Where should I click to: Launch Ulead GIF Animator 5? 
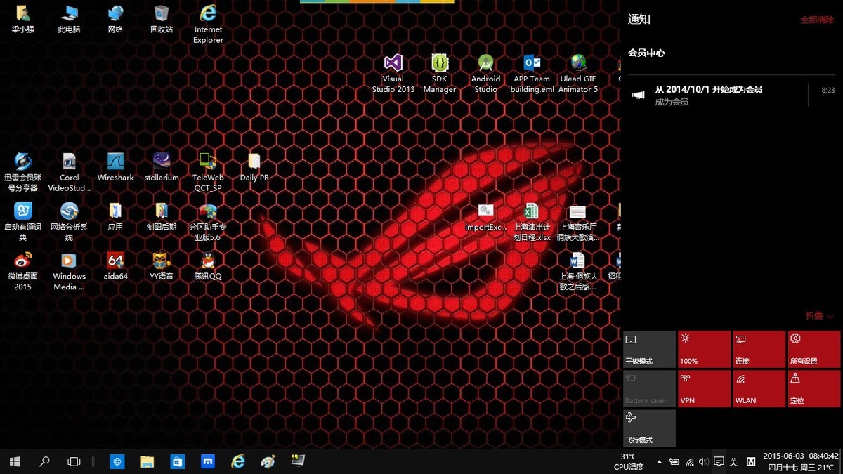pyautogui.click(x=578, y=74)
